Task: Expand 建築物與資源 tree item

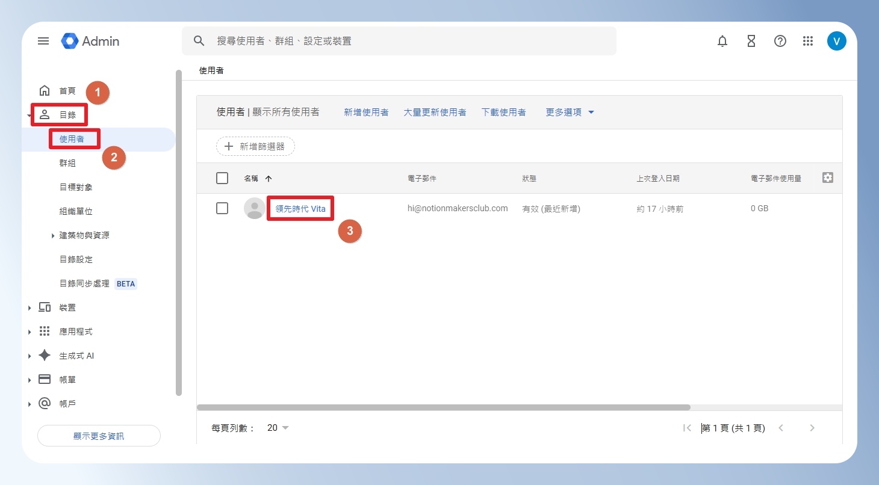Action: [x=53, y=235]
